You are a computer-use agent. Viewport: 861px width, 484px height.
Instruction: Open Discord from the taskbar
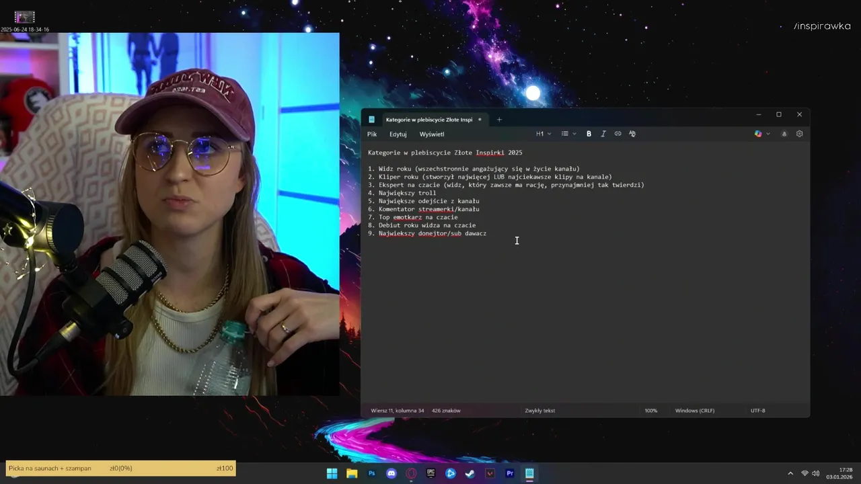tap(391, 473)
